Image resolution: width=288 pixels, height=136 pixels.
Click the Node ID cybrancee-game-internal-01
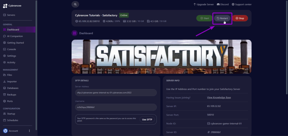pos(224,124)
